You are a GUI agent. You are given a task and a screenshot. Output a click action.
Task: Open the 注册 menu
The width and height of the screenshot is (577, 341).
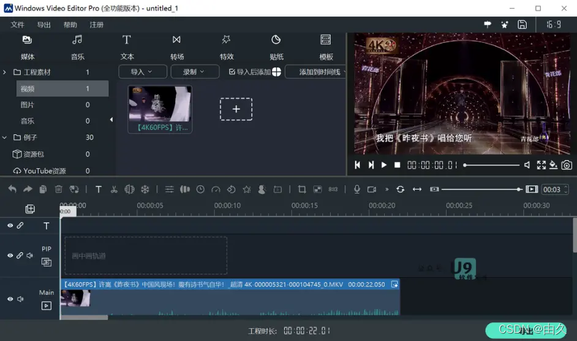(x=96, y=25)
